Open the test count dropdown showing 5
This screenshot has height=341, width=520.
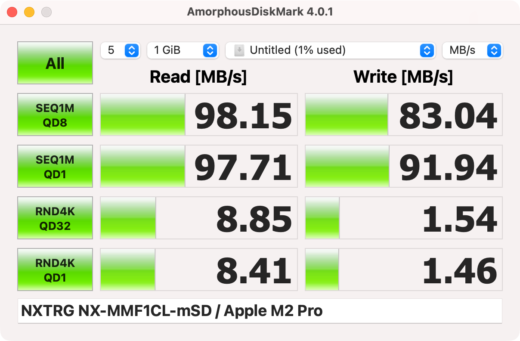[120, 50]
